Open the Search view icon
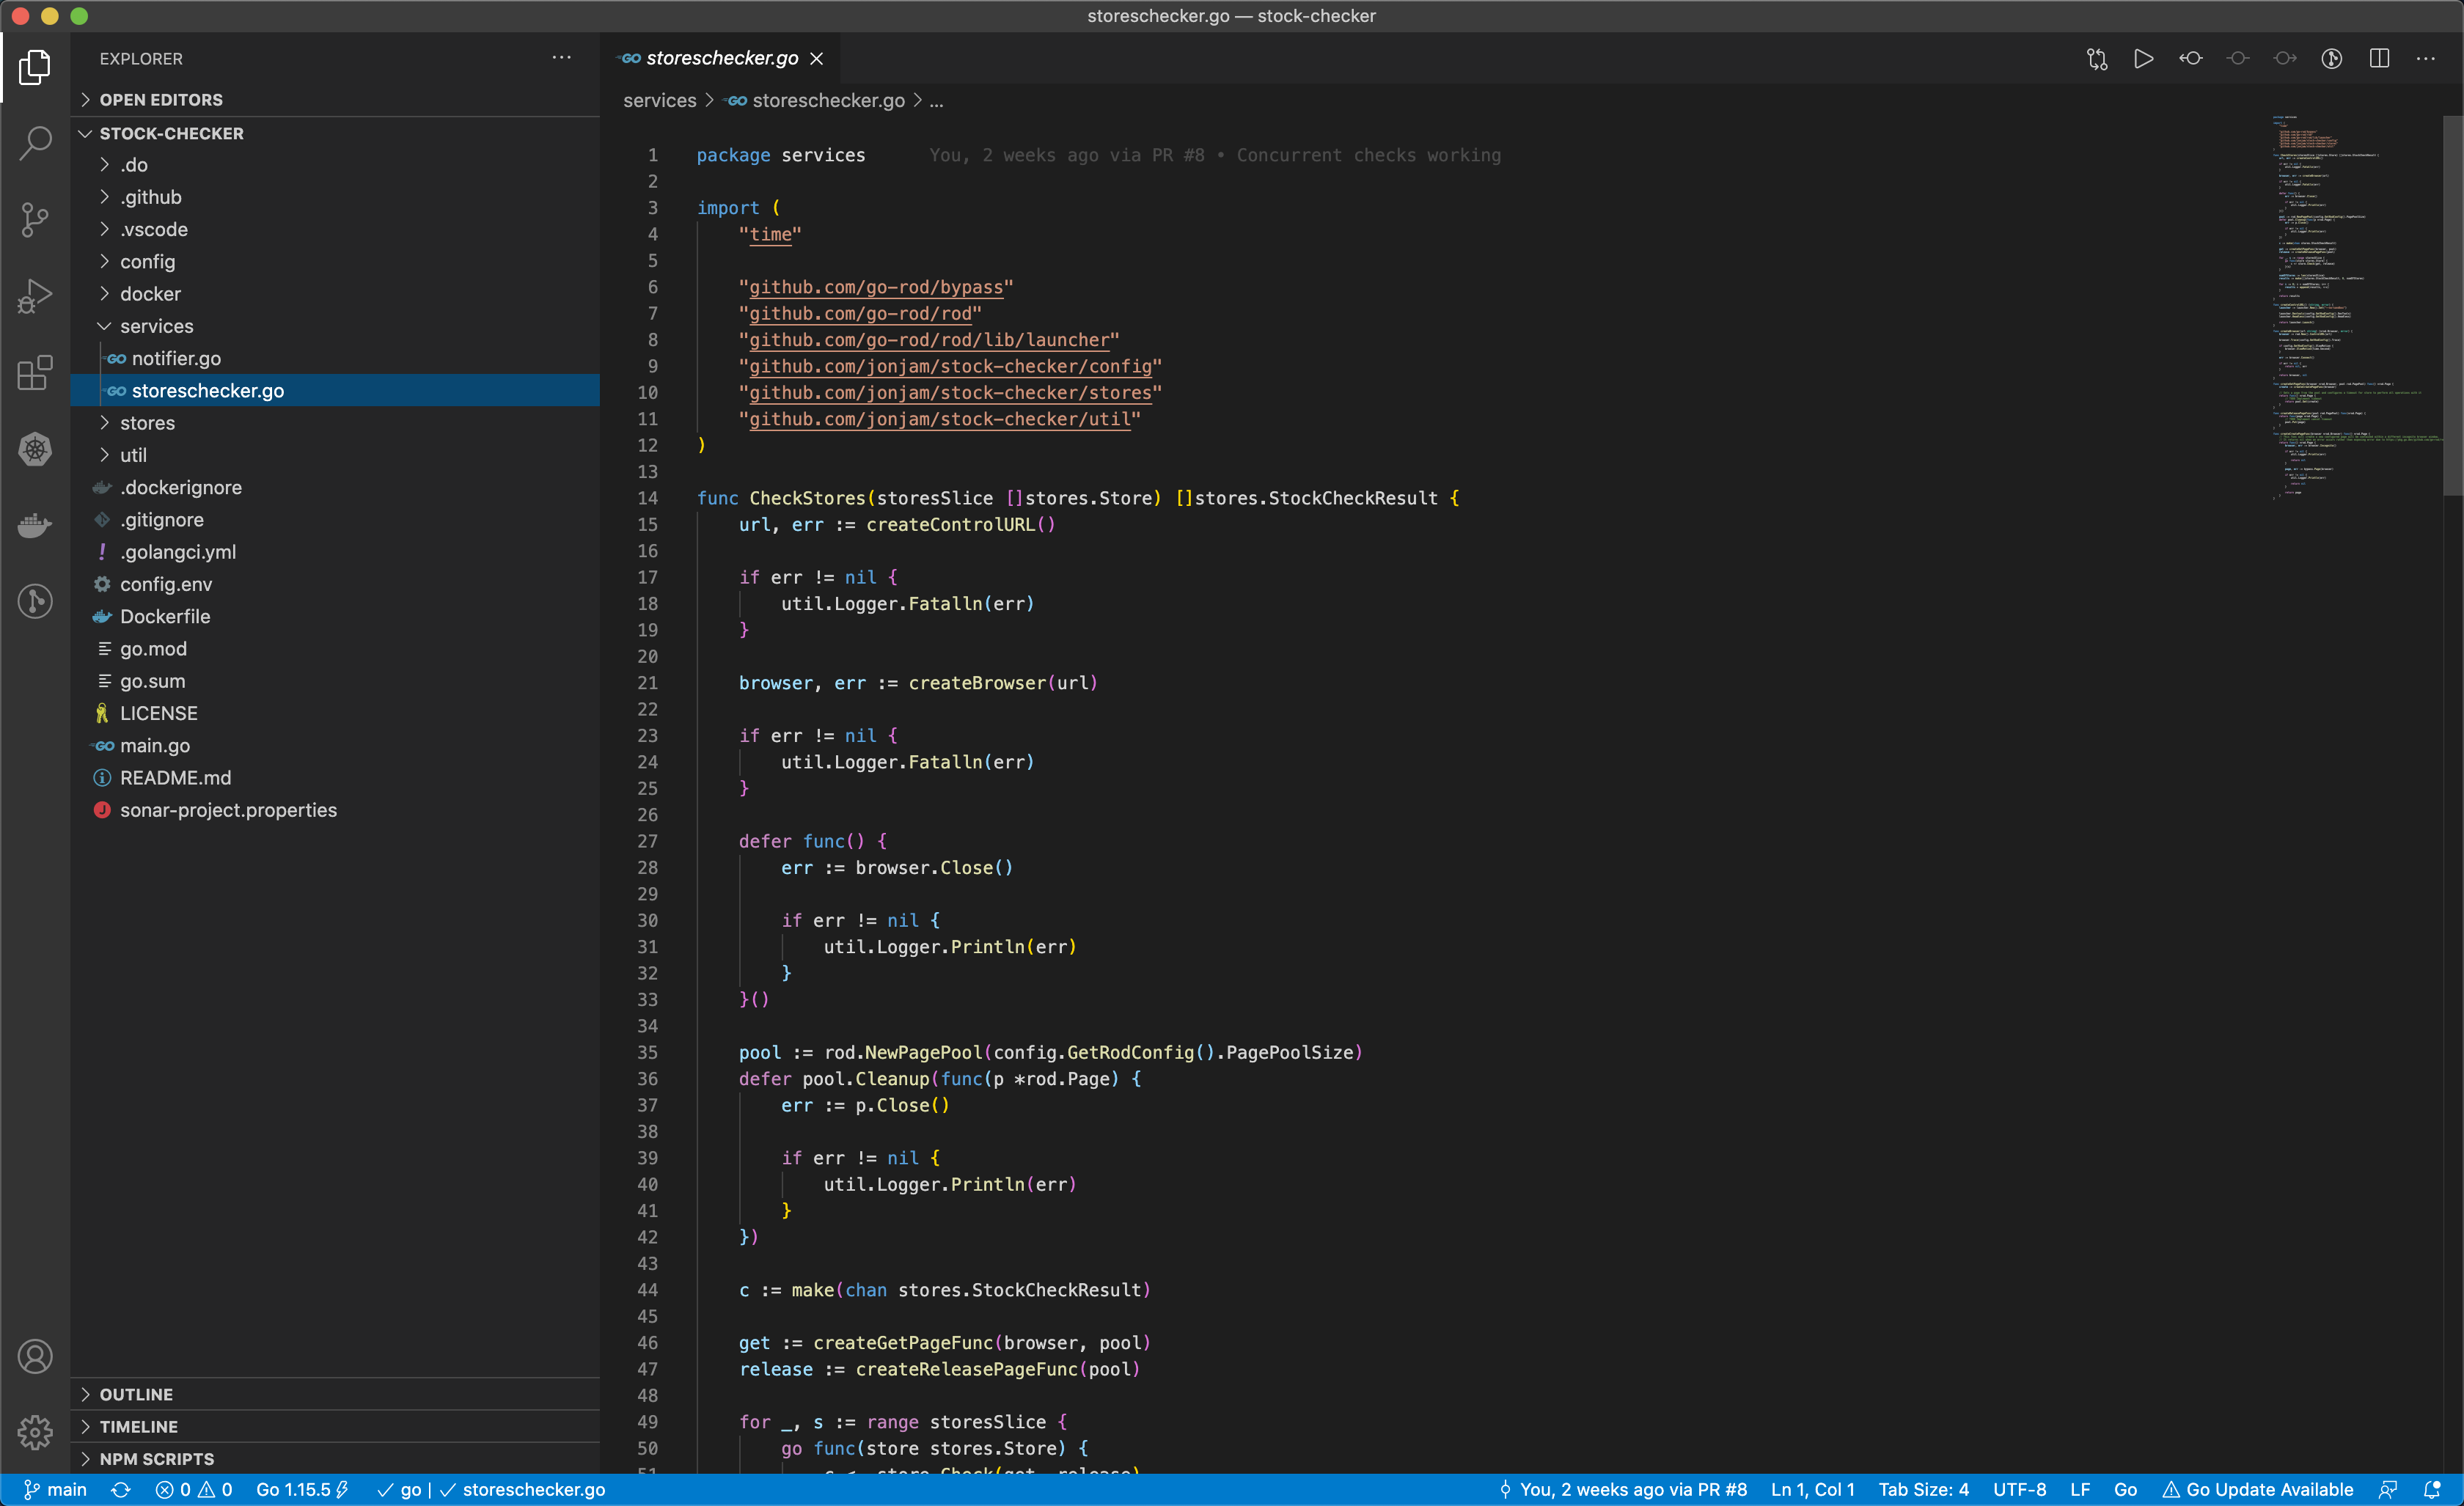 click(35, 143)
